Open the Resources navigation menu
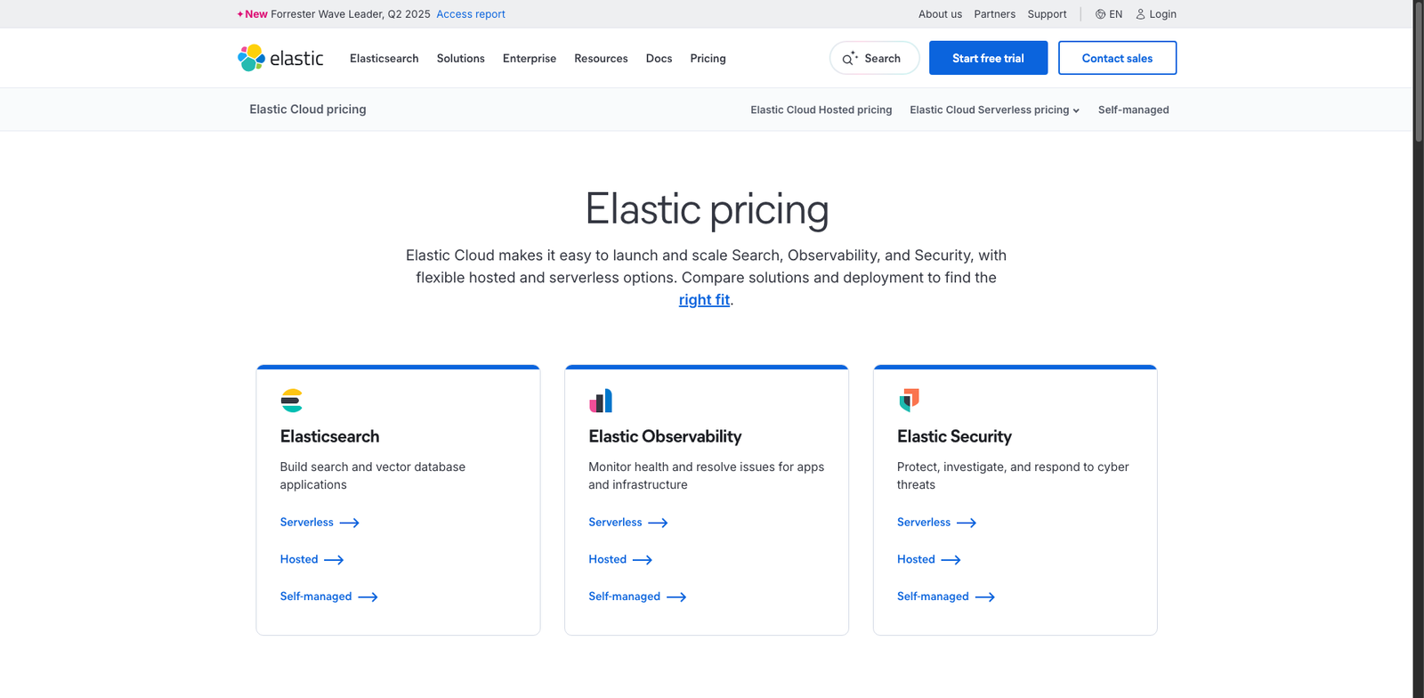 pos(601,59)
